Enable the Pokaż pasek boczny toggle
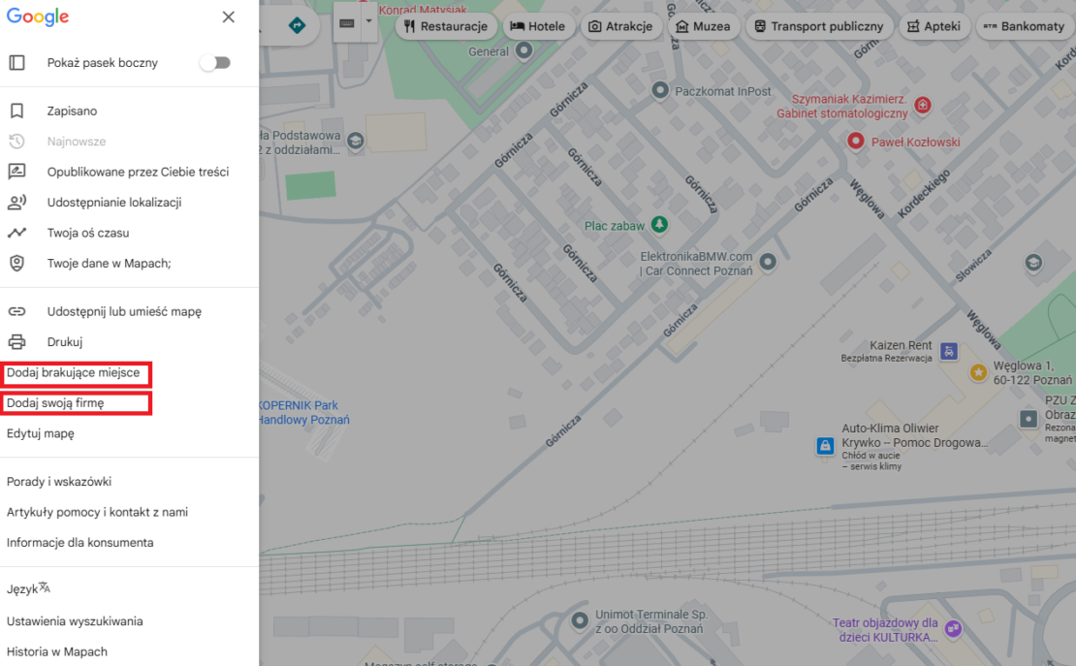Image resolution: width=1076 pixels, height=666 pixels. coord(215,62)
